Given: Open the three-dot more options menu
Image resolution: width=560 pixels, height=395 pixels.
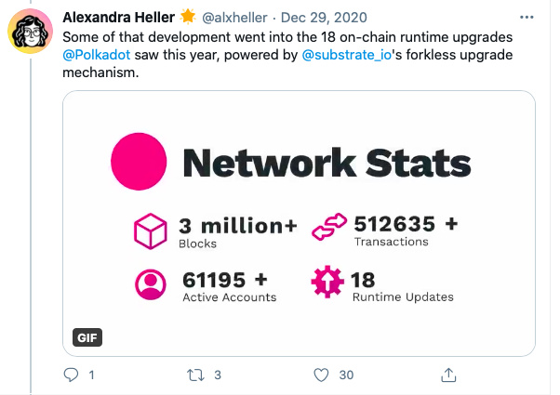Looking at the screenshot, I should pos(527,17).
